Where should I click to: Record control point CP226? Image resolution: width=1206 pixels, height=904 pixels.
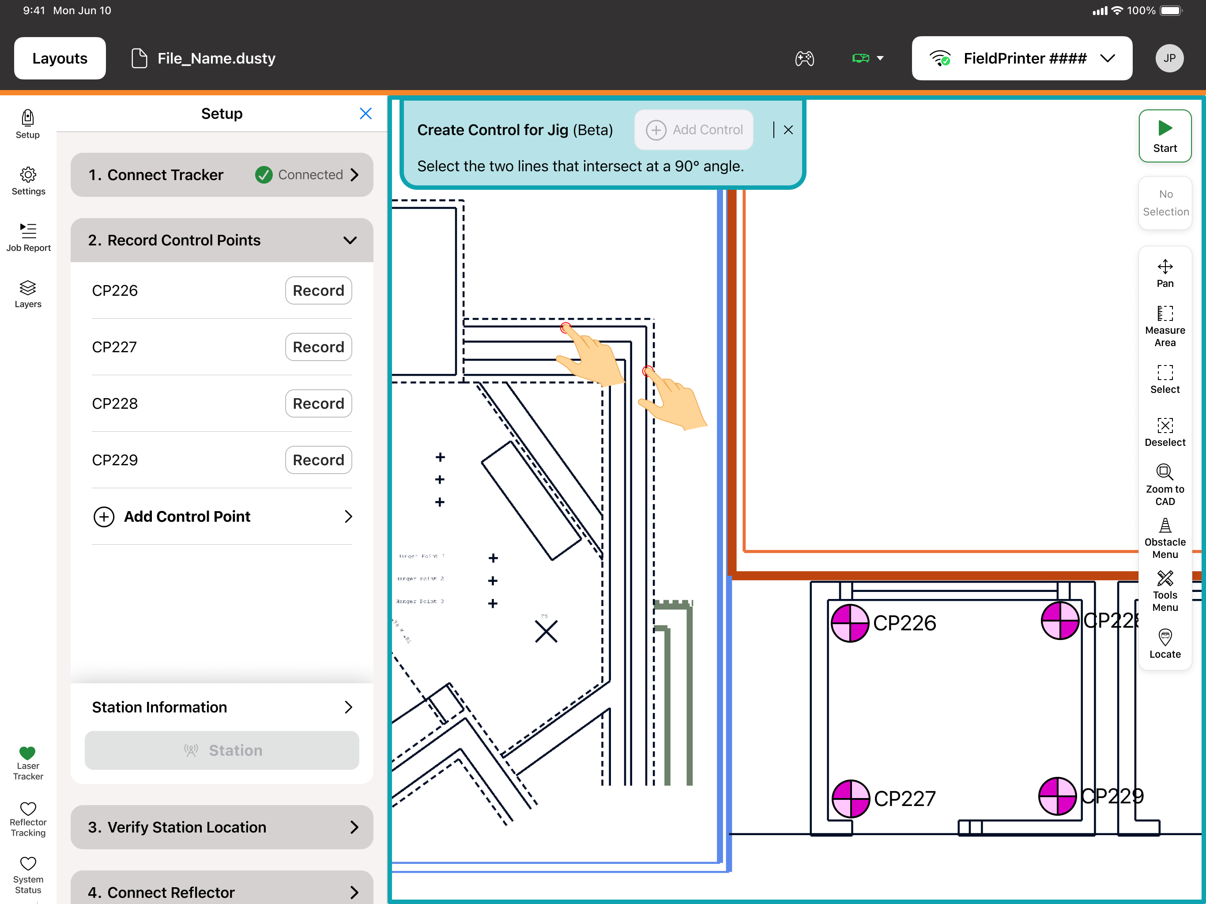click(318, 290)
